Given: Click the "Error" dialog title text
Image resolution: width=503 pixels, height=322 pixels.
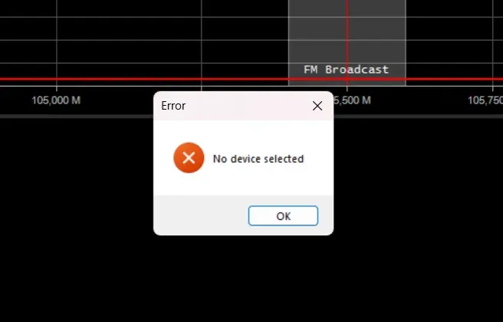Looking at the screenshot, I should coord(173,106).
